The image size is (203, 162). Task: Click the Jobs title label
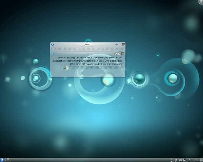coord(87,44)
